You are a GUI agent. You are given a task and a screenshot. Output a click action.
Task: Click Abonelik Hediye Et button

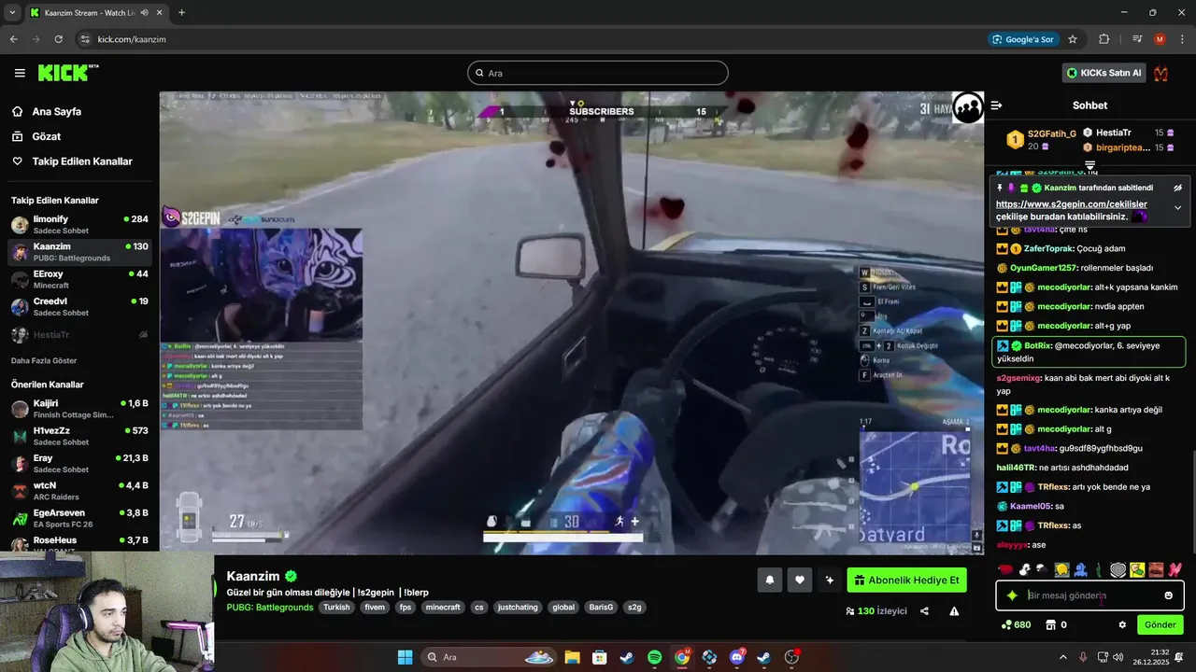click(x=906, y=581)
